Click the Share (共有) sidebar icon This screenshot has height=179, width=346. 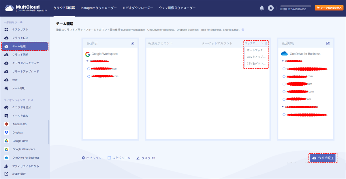click(6, 80)
